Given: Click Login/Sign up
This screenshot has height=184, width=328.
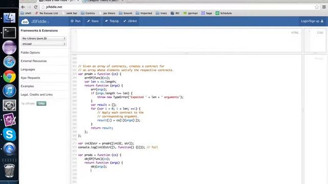Looking at the screenshot, I should tap(312, 21).
